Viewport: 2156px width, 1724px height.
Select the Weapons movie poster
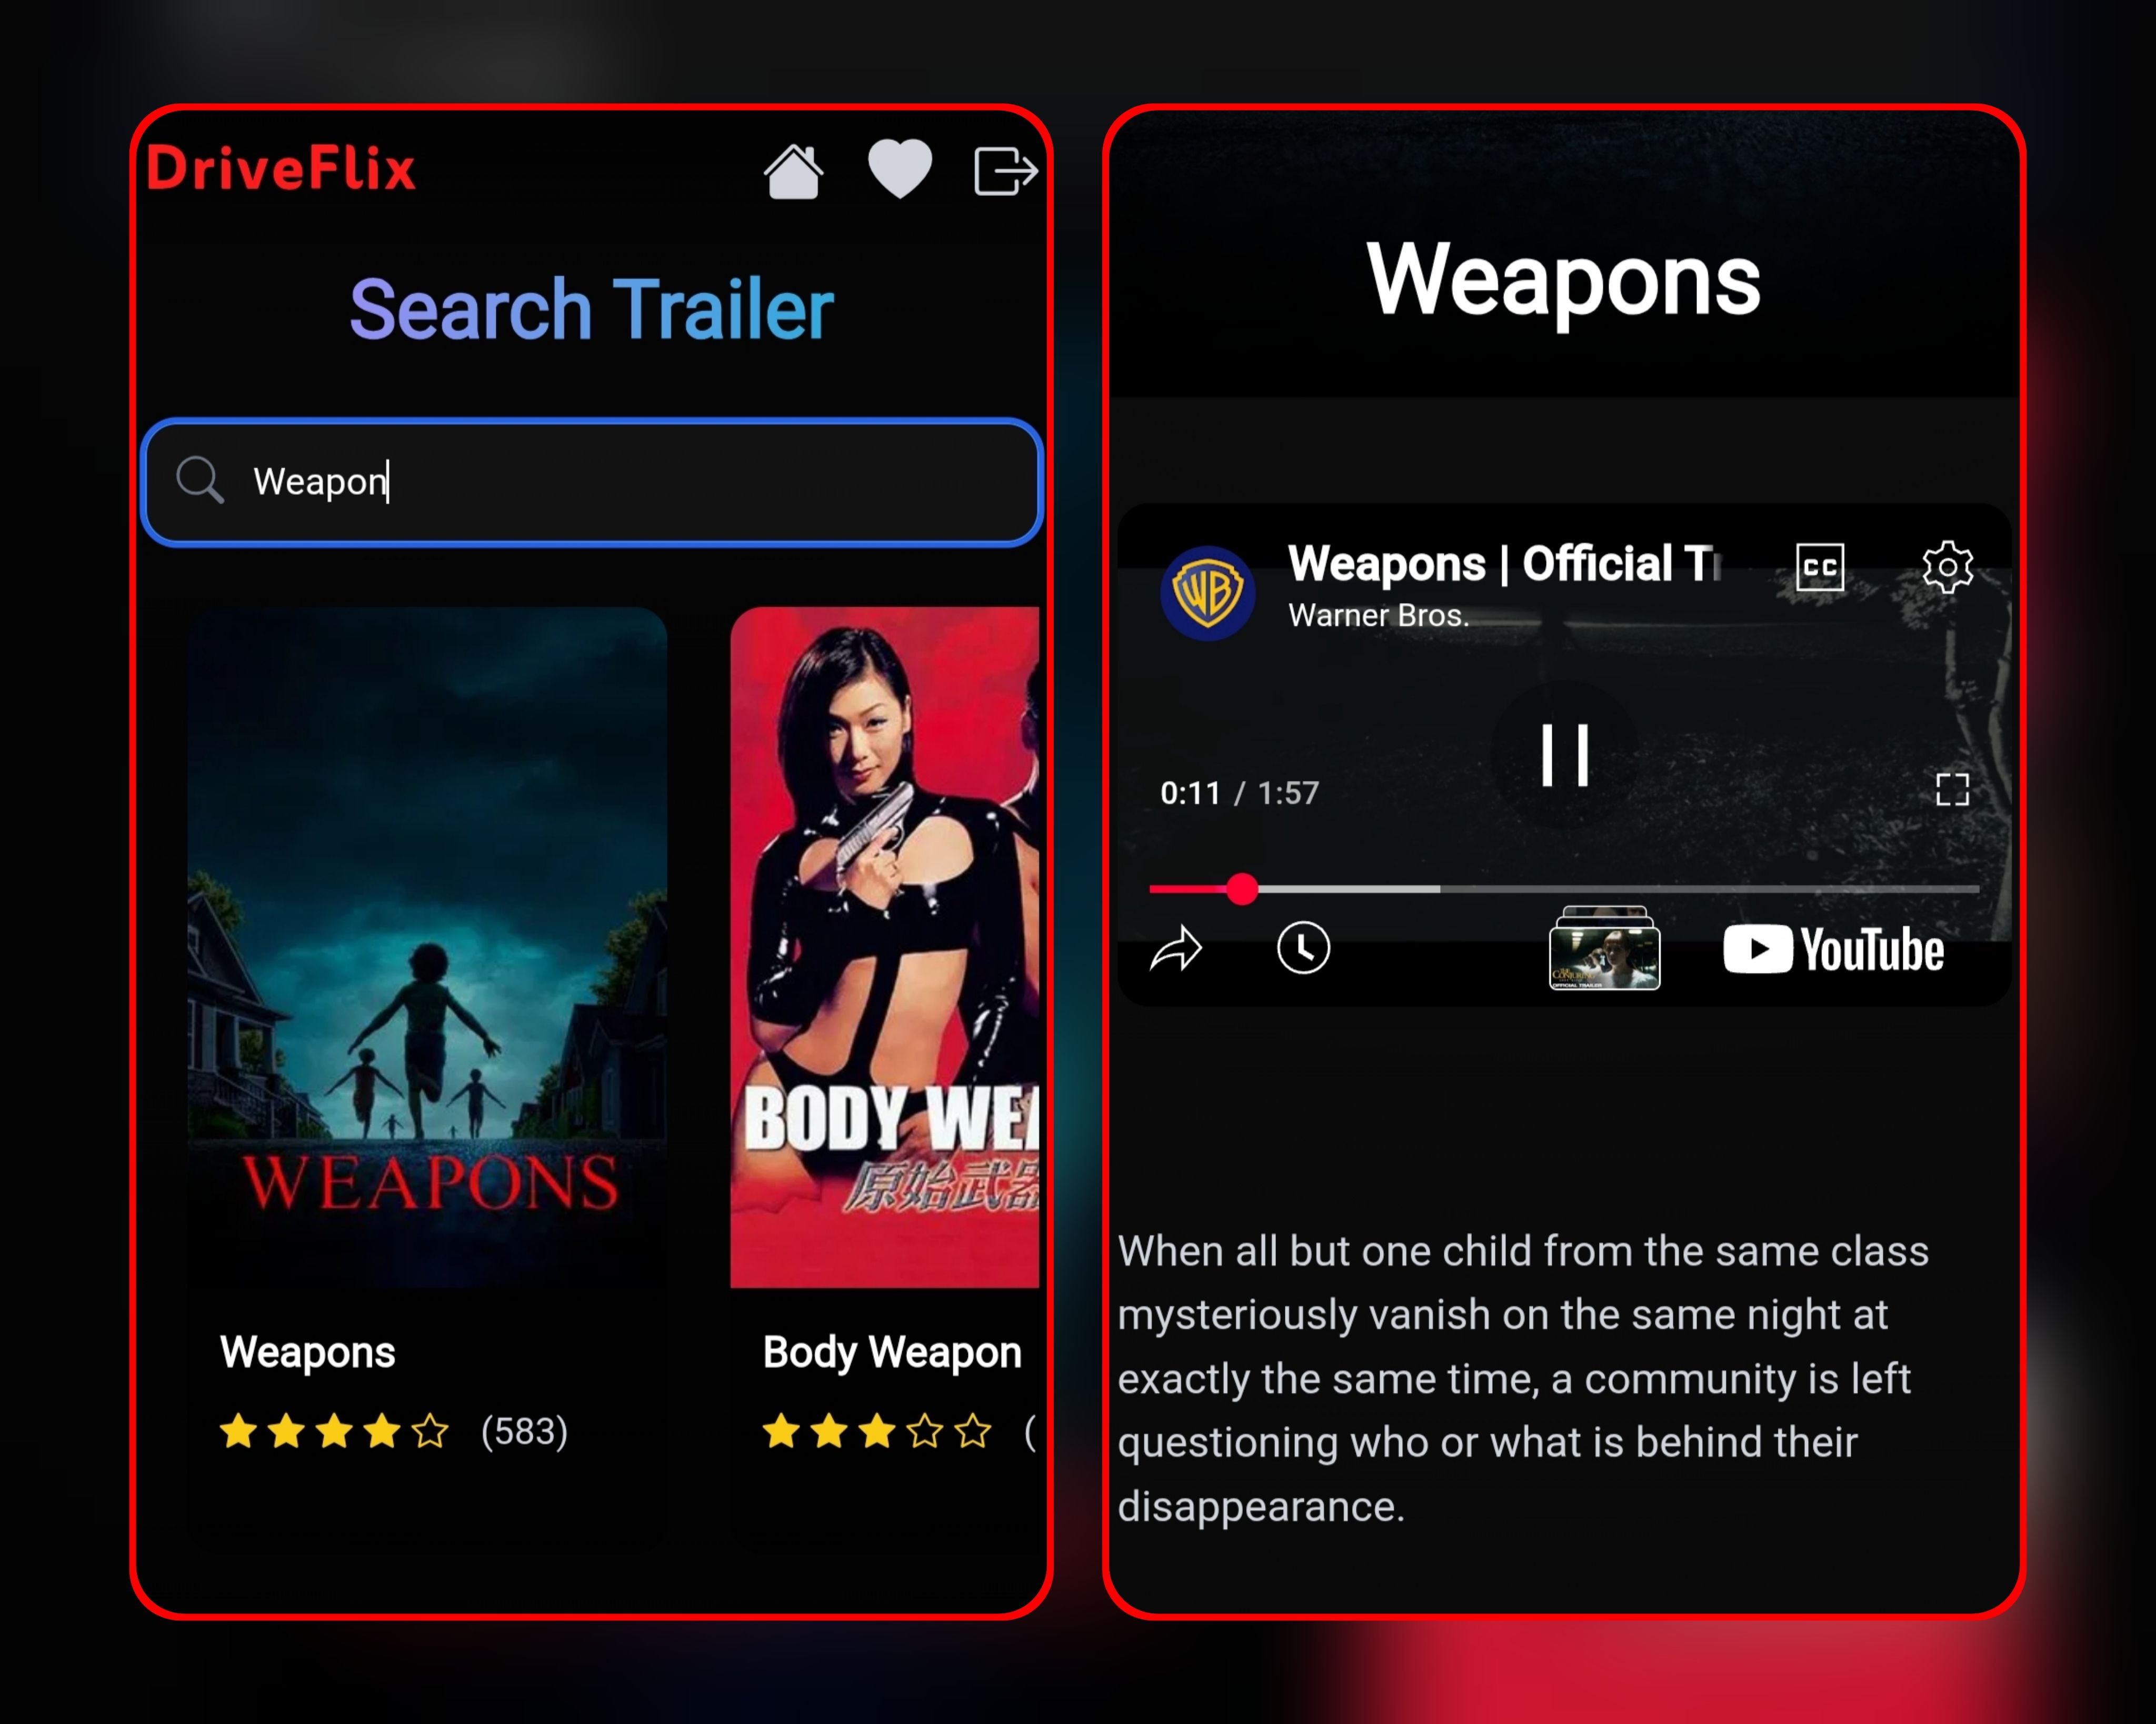click(427, 947)
